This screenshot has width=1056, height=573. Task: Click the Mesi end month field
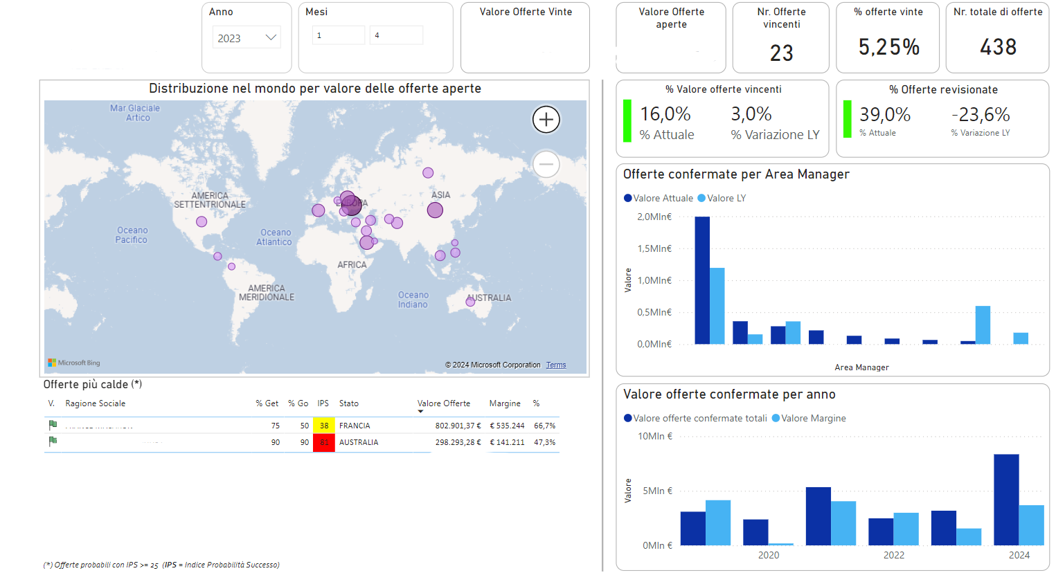(396, 35)
